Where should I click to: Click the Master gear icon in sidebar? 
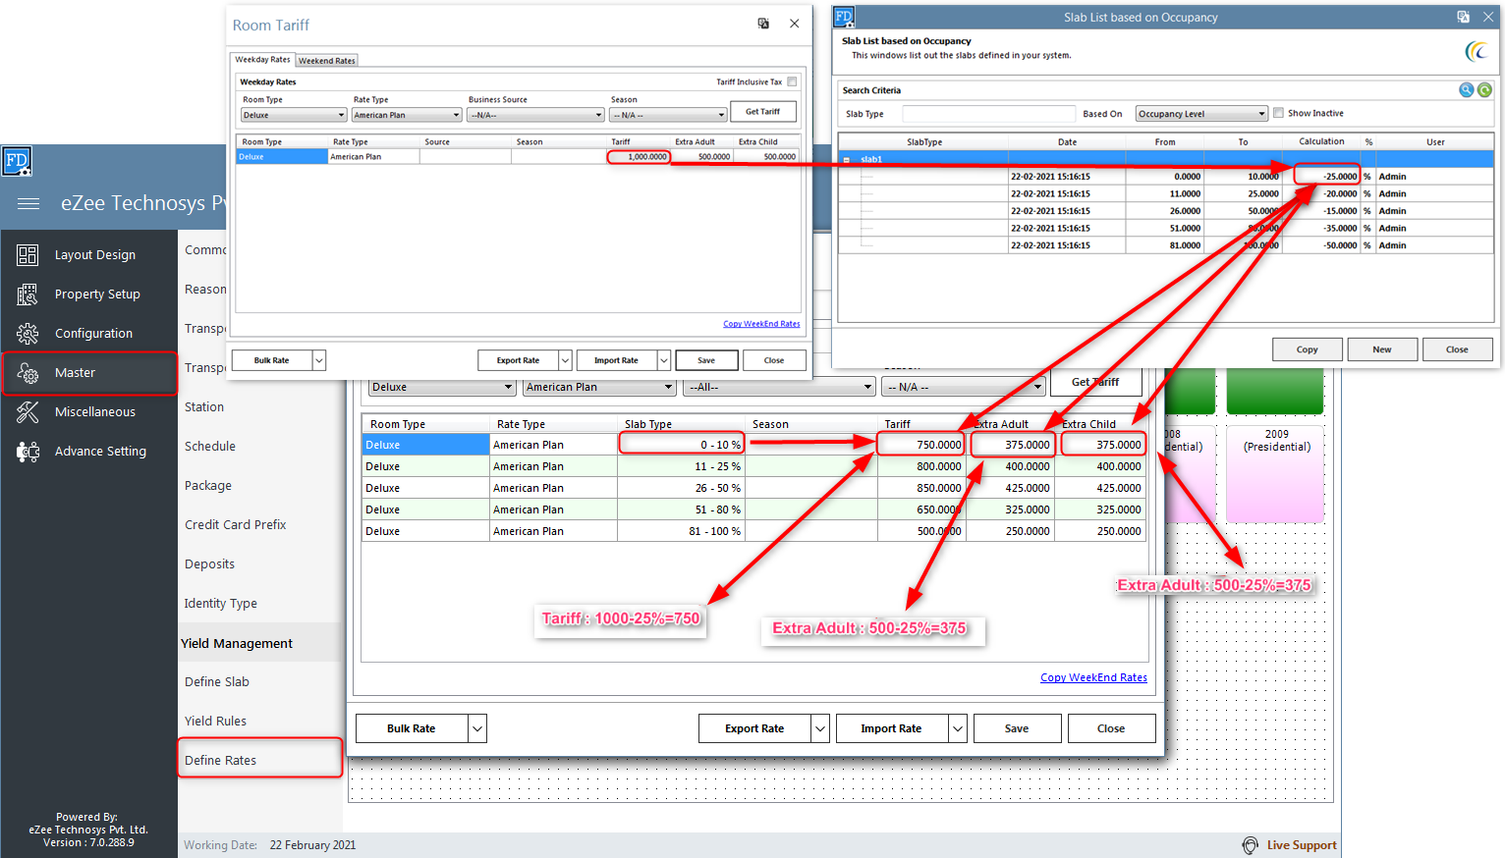click(x=28, y=373)
